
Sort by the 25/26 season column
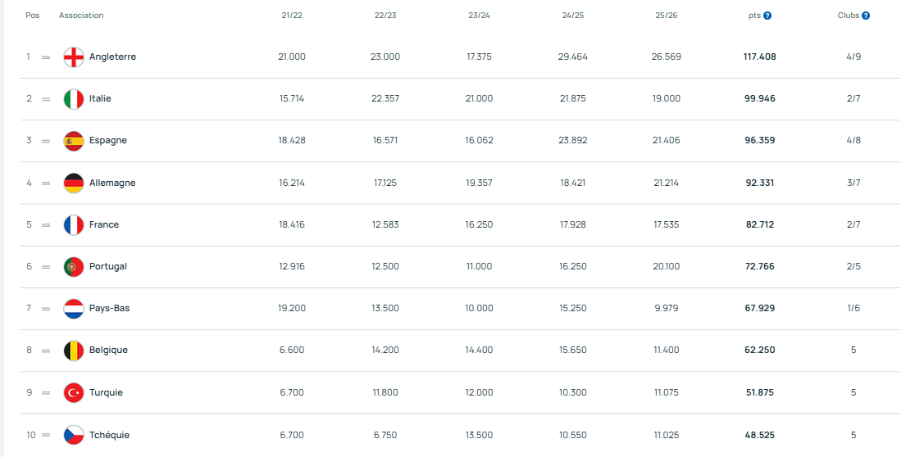pyautogui.click(x=666, y=16)
